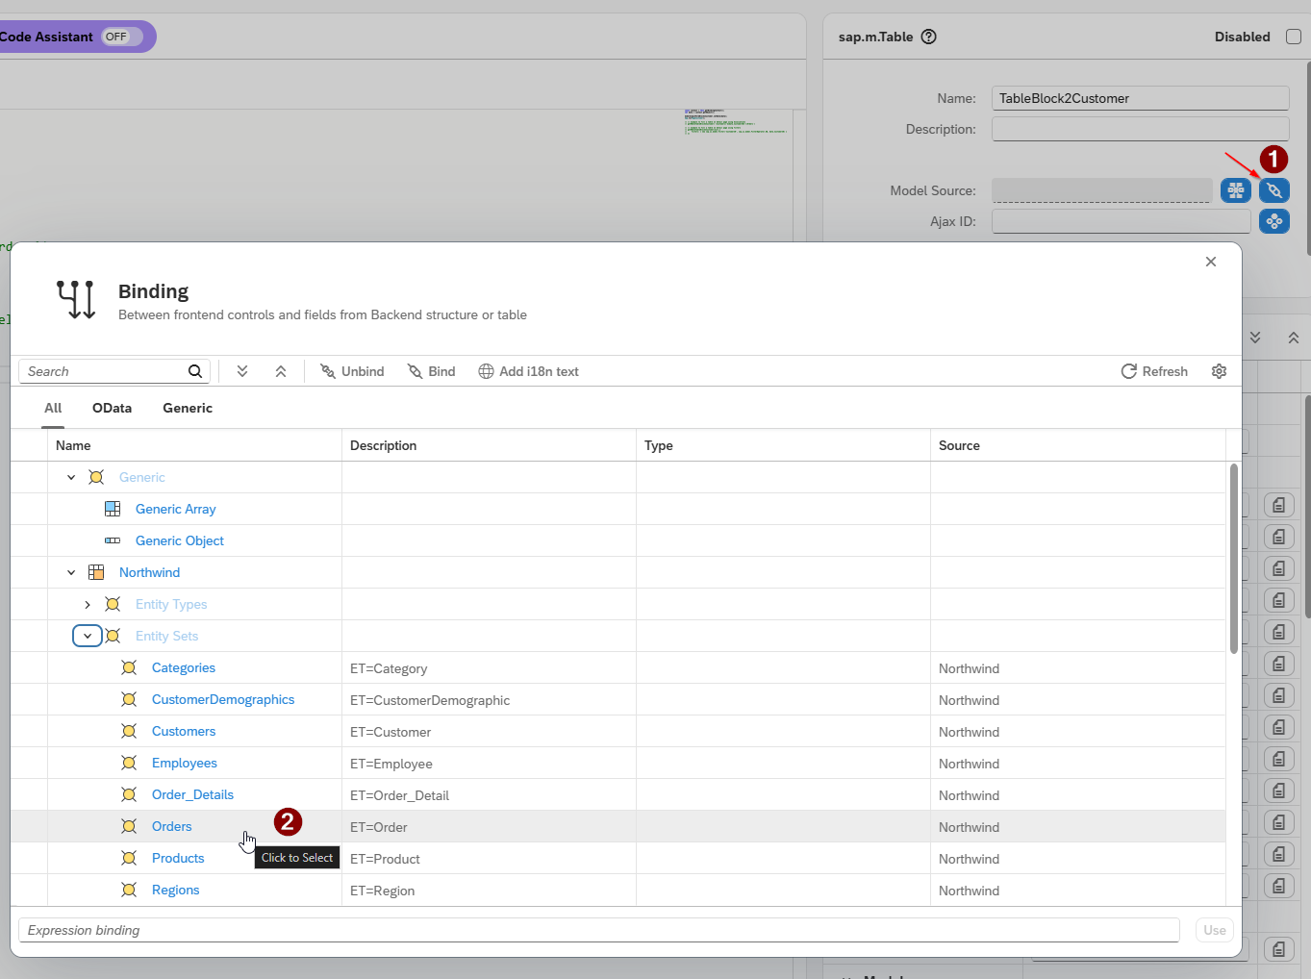Select the Regions entity set
Image resolution: width=1311 pixels, height=979 pixels.
[x=176, y=890]
